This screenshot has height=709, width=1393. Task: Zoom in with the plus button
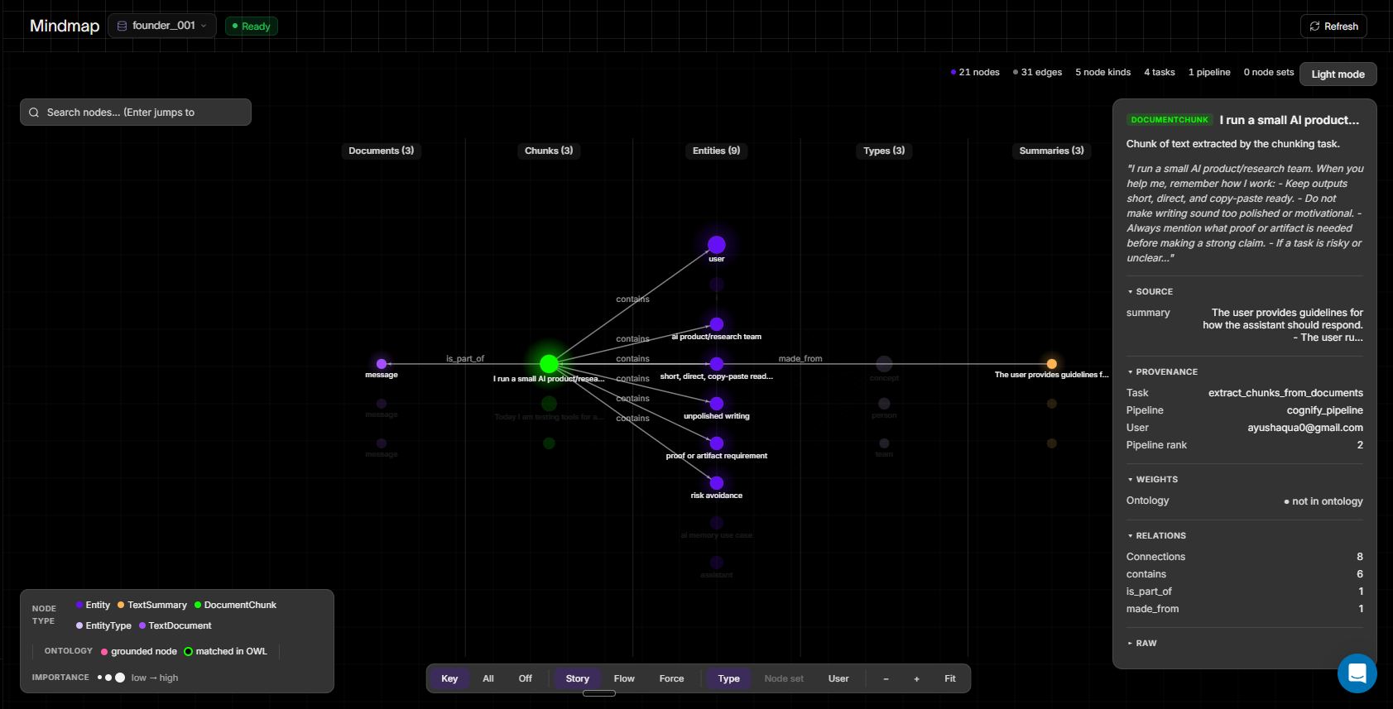916,678
